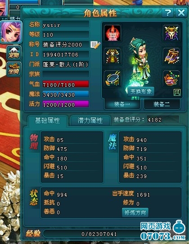Select the purple boots equipment slot
This screenshot has height=244, width=189.
(x=171, y=56)
